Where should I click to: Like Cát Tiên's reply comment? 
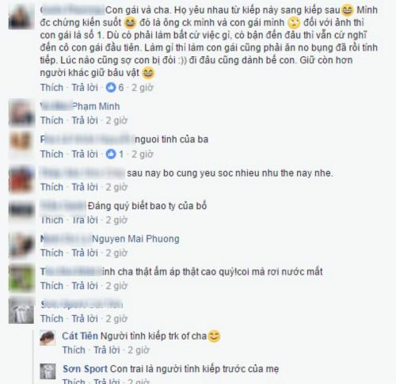click(74, 350)
